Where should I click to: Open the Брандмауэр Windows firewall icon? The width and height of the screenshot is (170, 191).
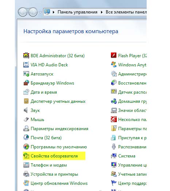(26, 83)
